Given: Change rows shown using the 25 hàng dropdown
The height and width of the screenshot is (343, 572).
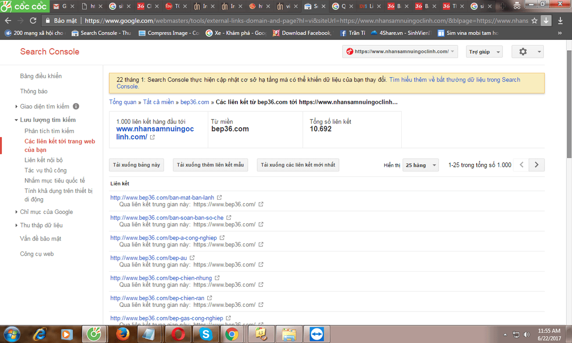Looking at the screenshot, I should click(x=420, y=165).
